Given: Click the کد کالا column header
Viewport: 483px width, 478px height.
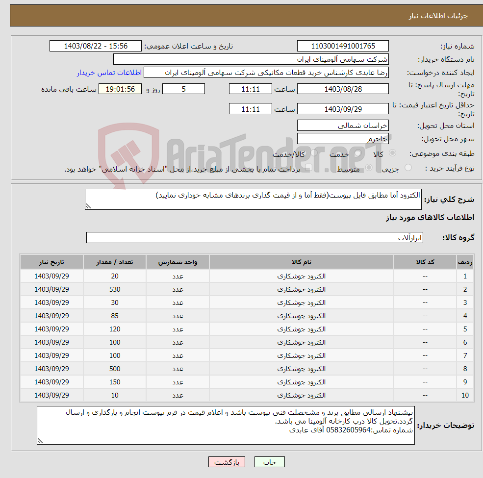Looking at the screenshot, I should click(425, 262).
